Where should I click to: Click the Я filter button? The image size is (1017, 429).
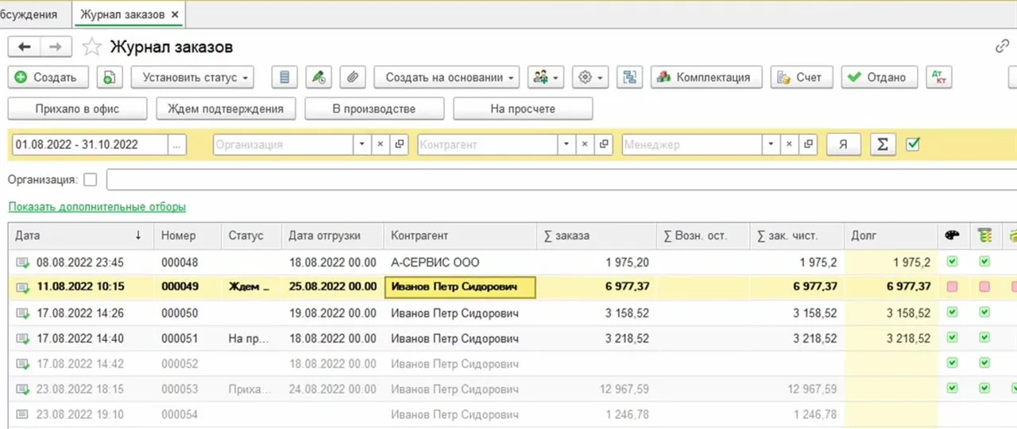tap(844, 144)
